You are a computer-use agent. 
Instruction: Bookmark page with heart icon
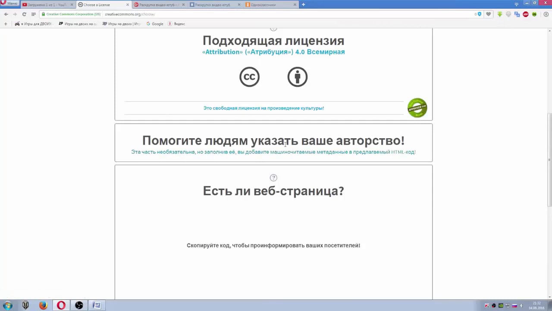[x=488, y=14]
